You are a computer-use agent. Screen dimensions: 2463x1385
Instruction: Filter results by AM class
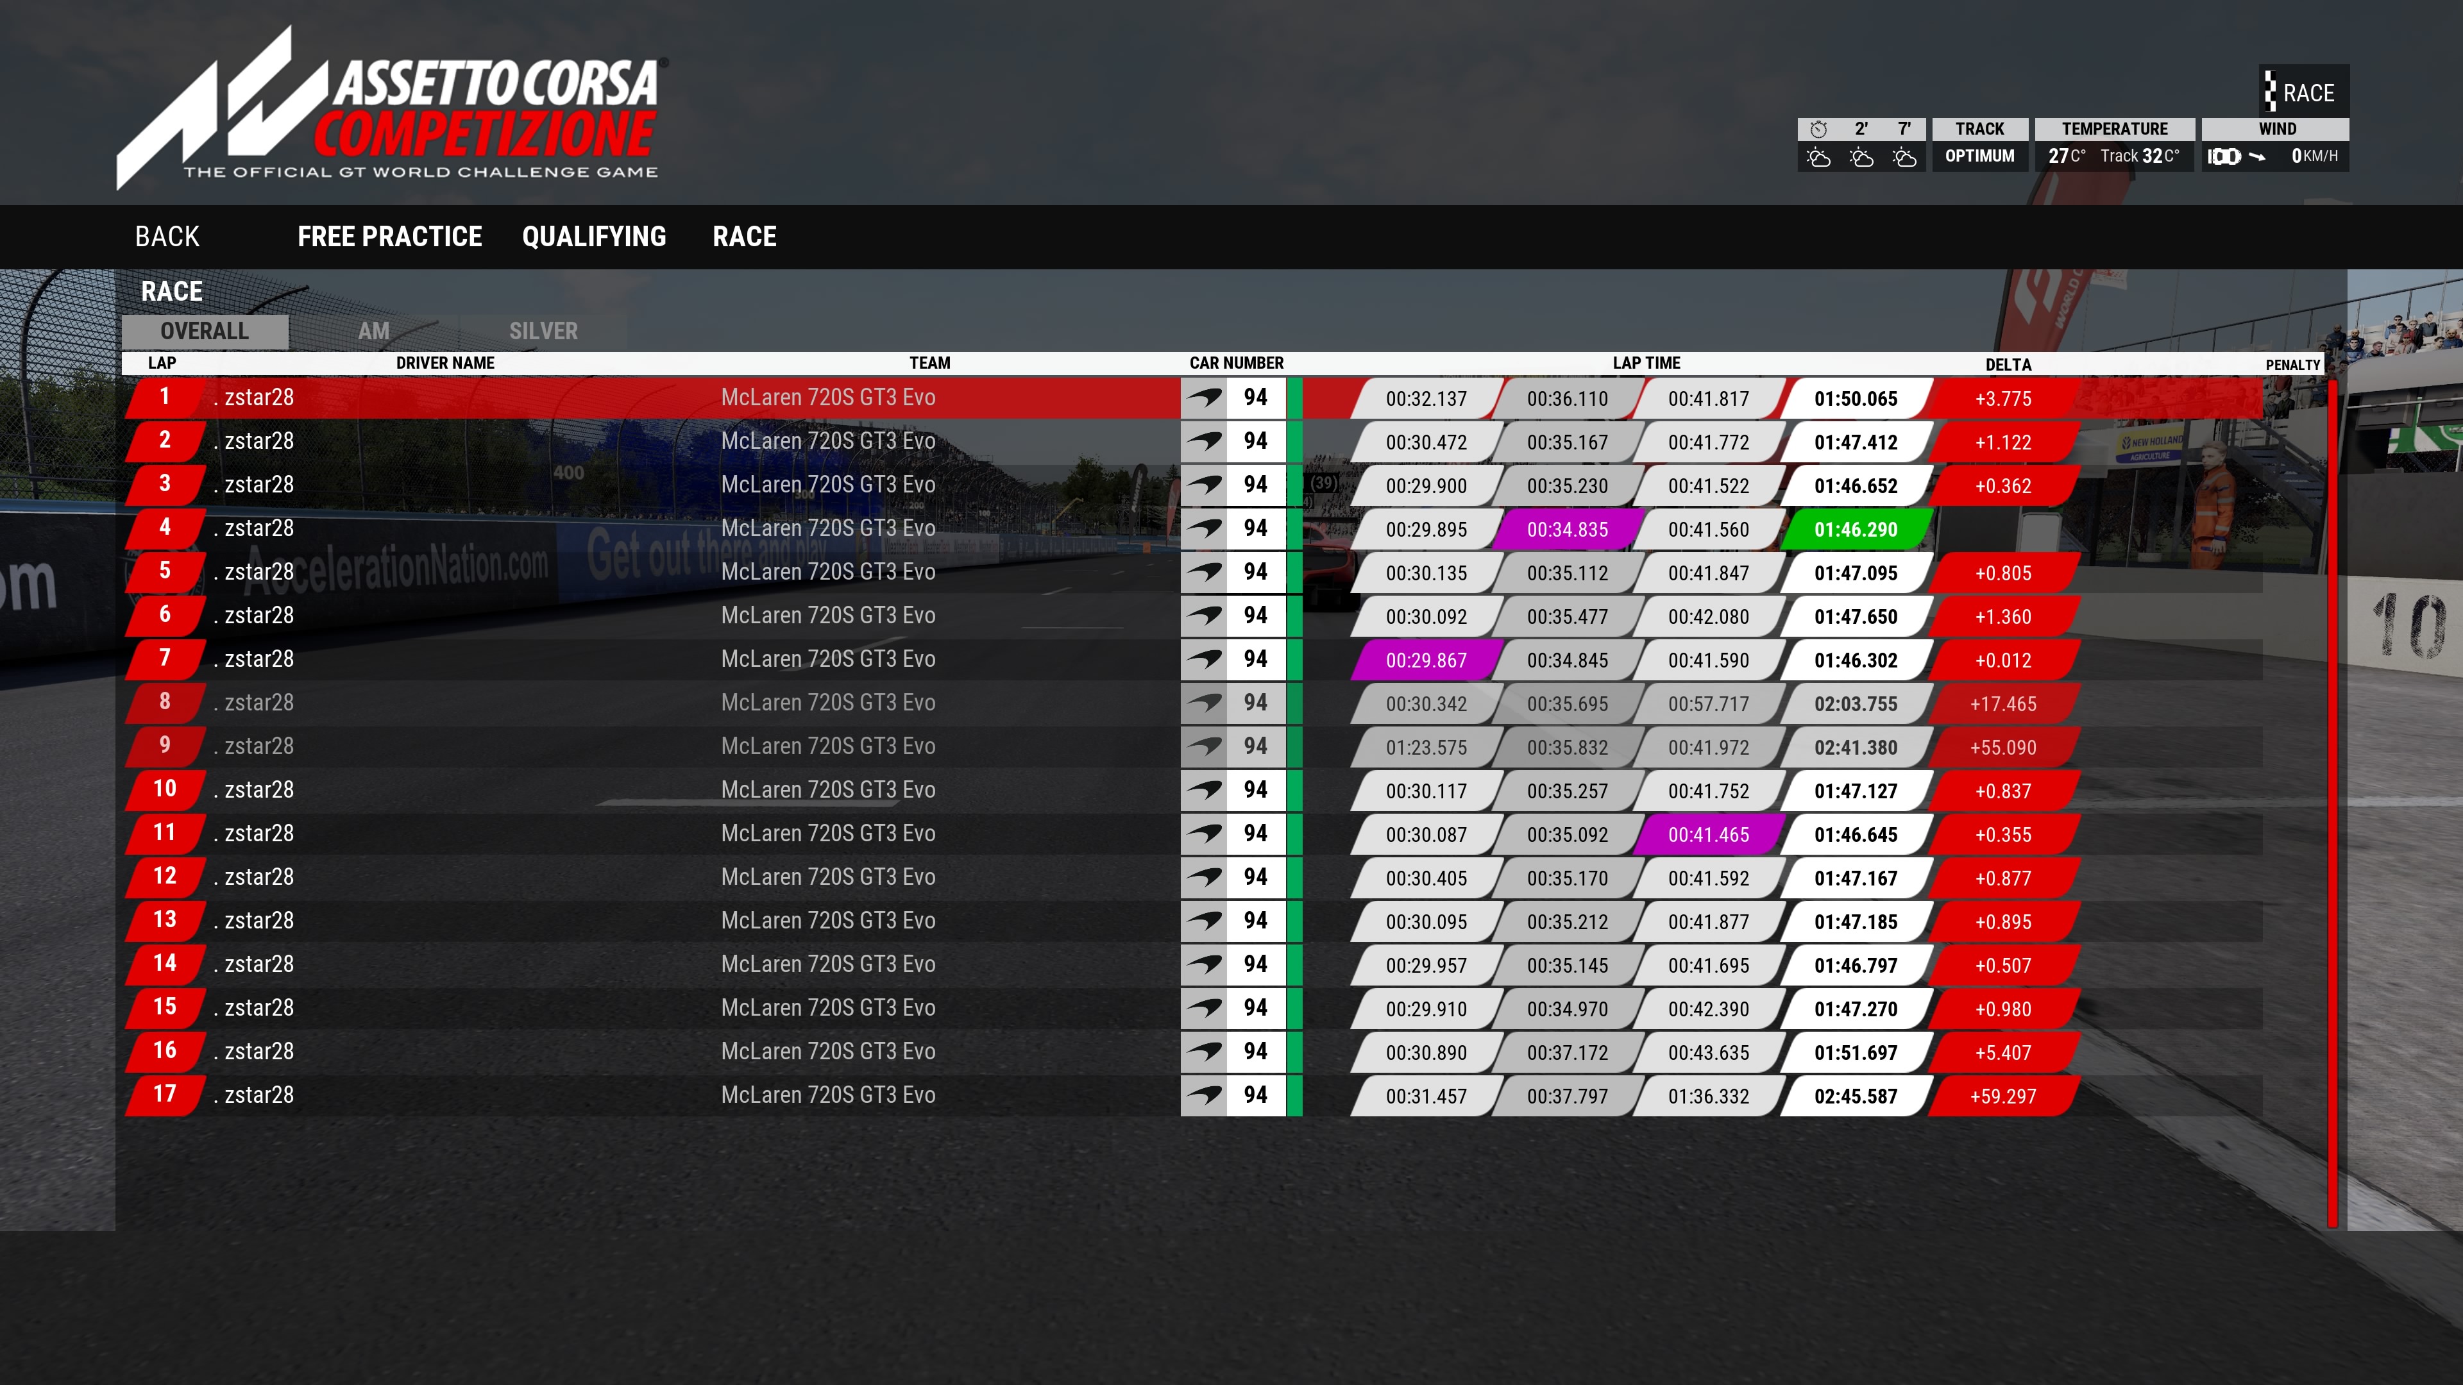click(374, 331)
